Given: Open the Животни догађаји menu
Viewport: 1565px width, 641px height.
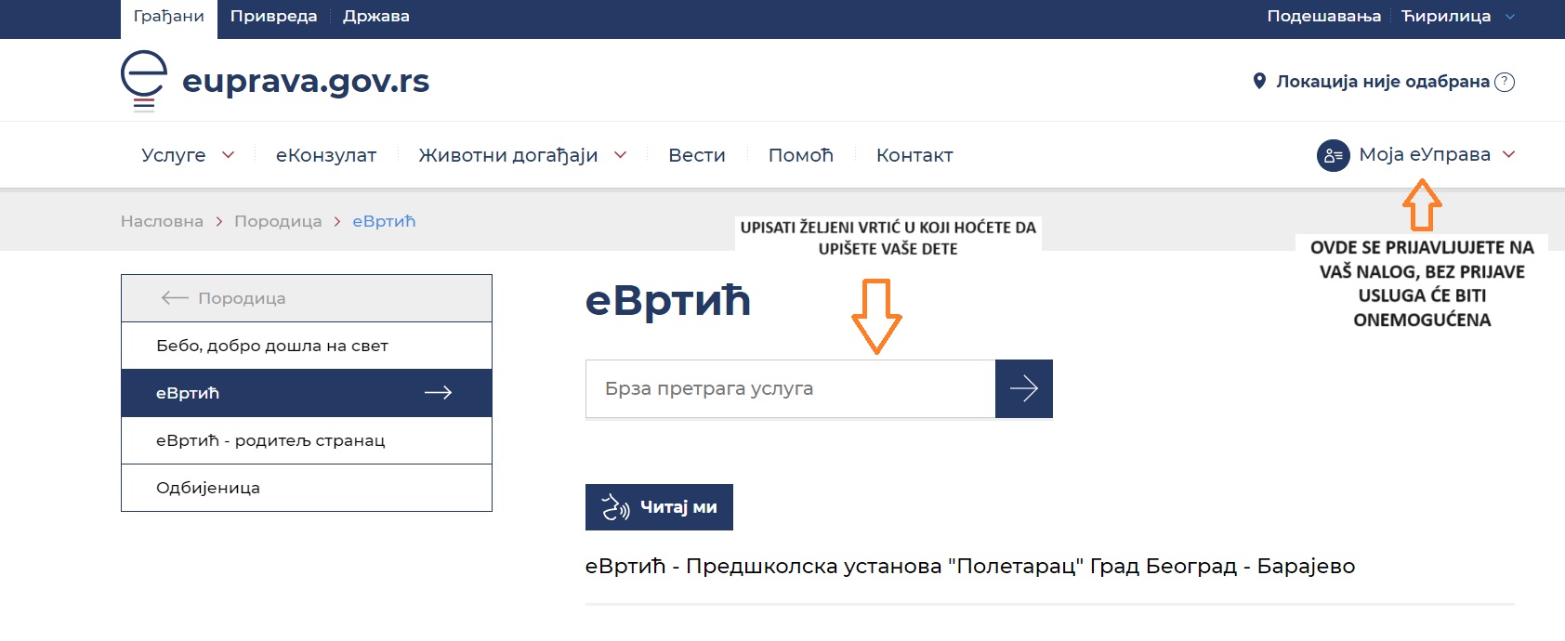Looking at the screenshot, I should coord(508,155).
